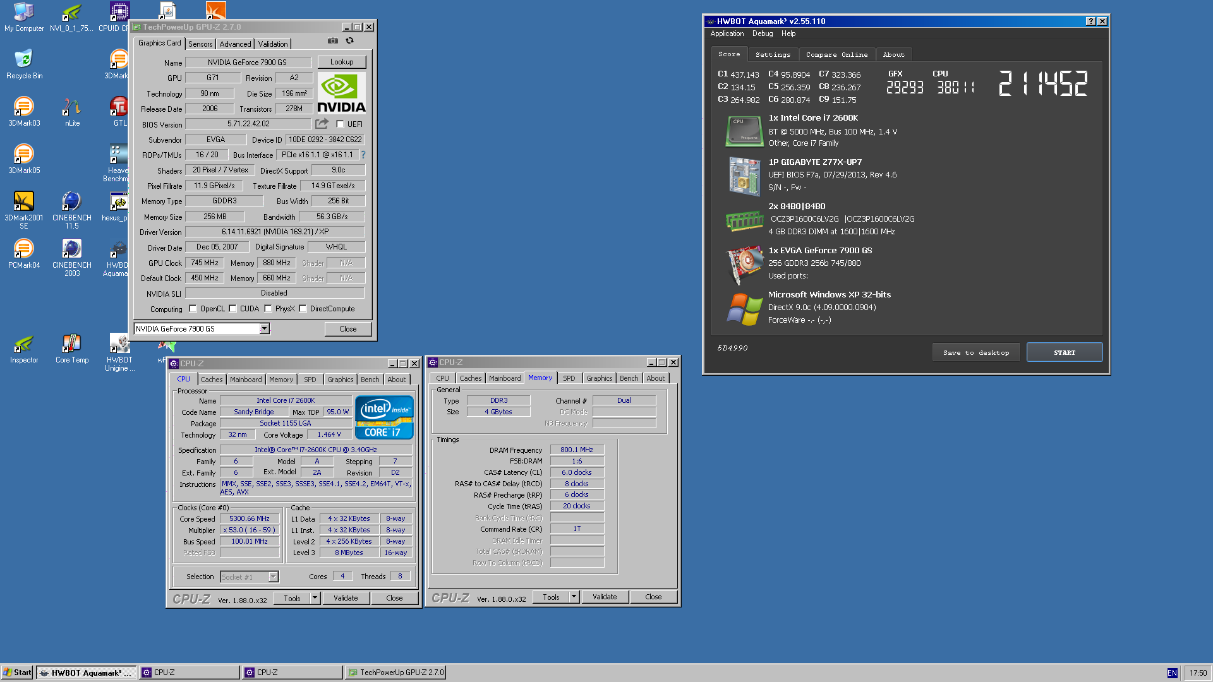
Task: Click RAM module icon in Aquamark results
Action: point(744,220)
